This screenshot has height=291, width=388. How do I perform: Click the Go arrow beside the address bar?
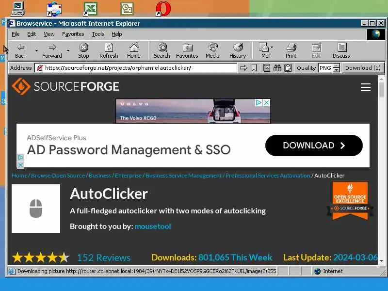[244, 68]
